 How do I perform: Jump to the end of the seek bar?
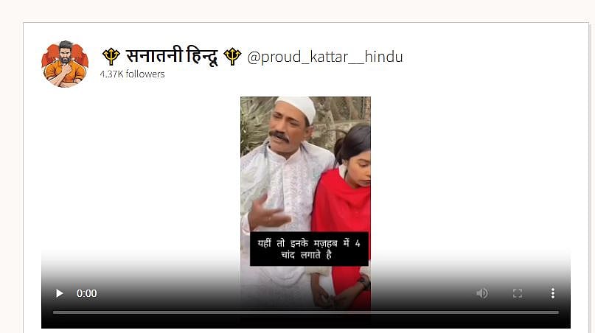pos(558,312)
